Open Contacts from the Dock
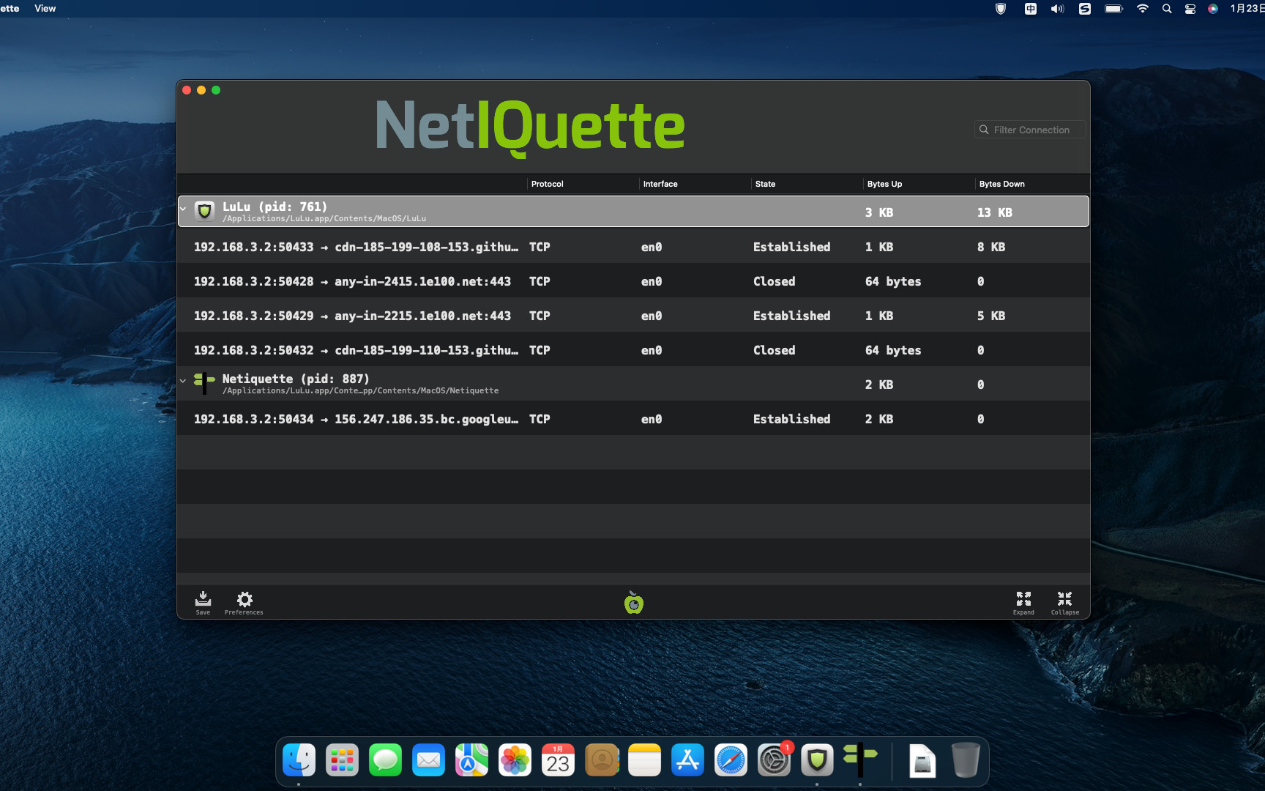The height and width of the screenshot is (791, 1265). pos(602,760)
